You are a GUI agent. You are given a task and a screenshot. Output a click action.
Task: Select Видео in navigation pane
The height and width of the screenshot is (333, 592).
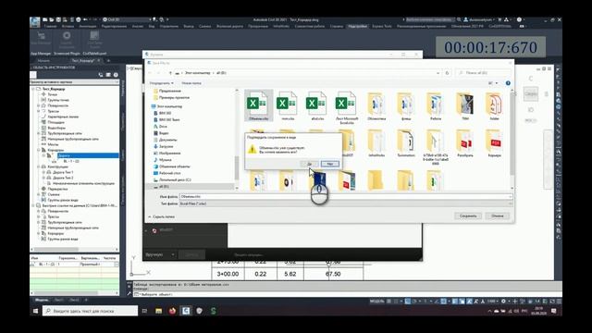(161, 133)
